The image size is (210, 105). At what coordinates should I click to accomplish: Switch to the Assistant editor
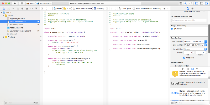[186, 3]
